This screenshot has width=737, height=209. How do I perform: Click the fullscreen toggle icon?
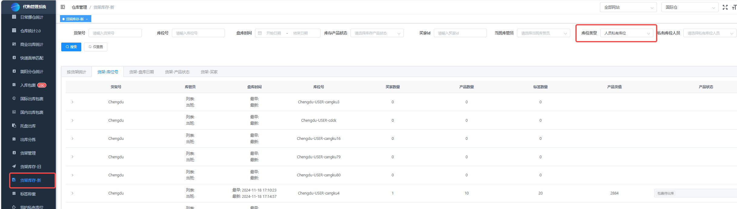[725, 7]
